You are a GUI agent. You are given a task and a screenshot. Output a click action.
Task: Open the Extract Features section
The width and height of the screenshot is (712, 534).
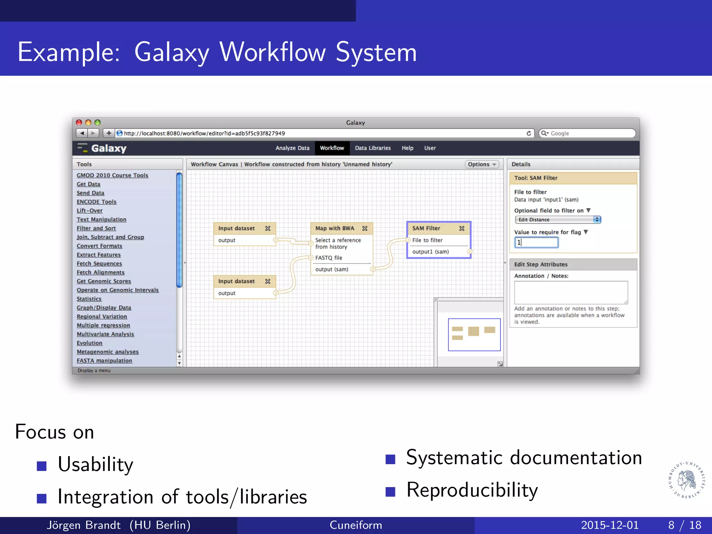click(x=99, y=255)
